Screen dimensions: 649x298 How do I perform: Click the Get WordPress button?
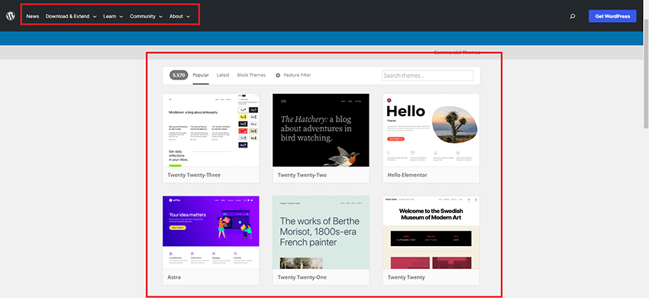coord(612,16)
